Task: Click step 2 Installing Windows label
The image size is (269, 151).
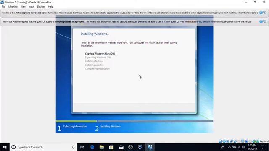Action: coord(111,126)
